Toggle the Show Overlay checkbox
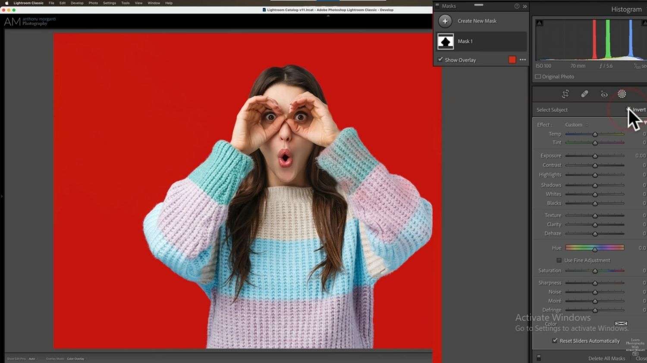Screen dimensions: 647x363 pos(440,59)
